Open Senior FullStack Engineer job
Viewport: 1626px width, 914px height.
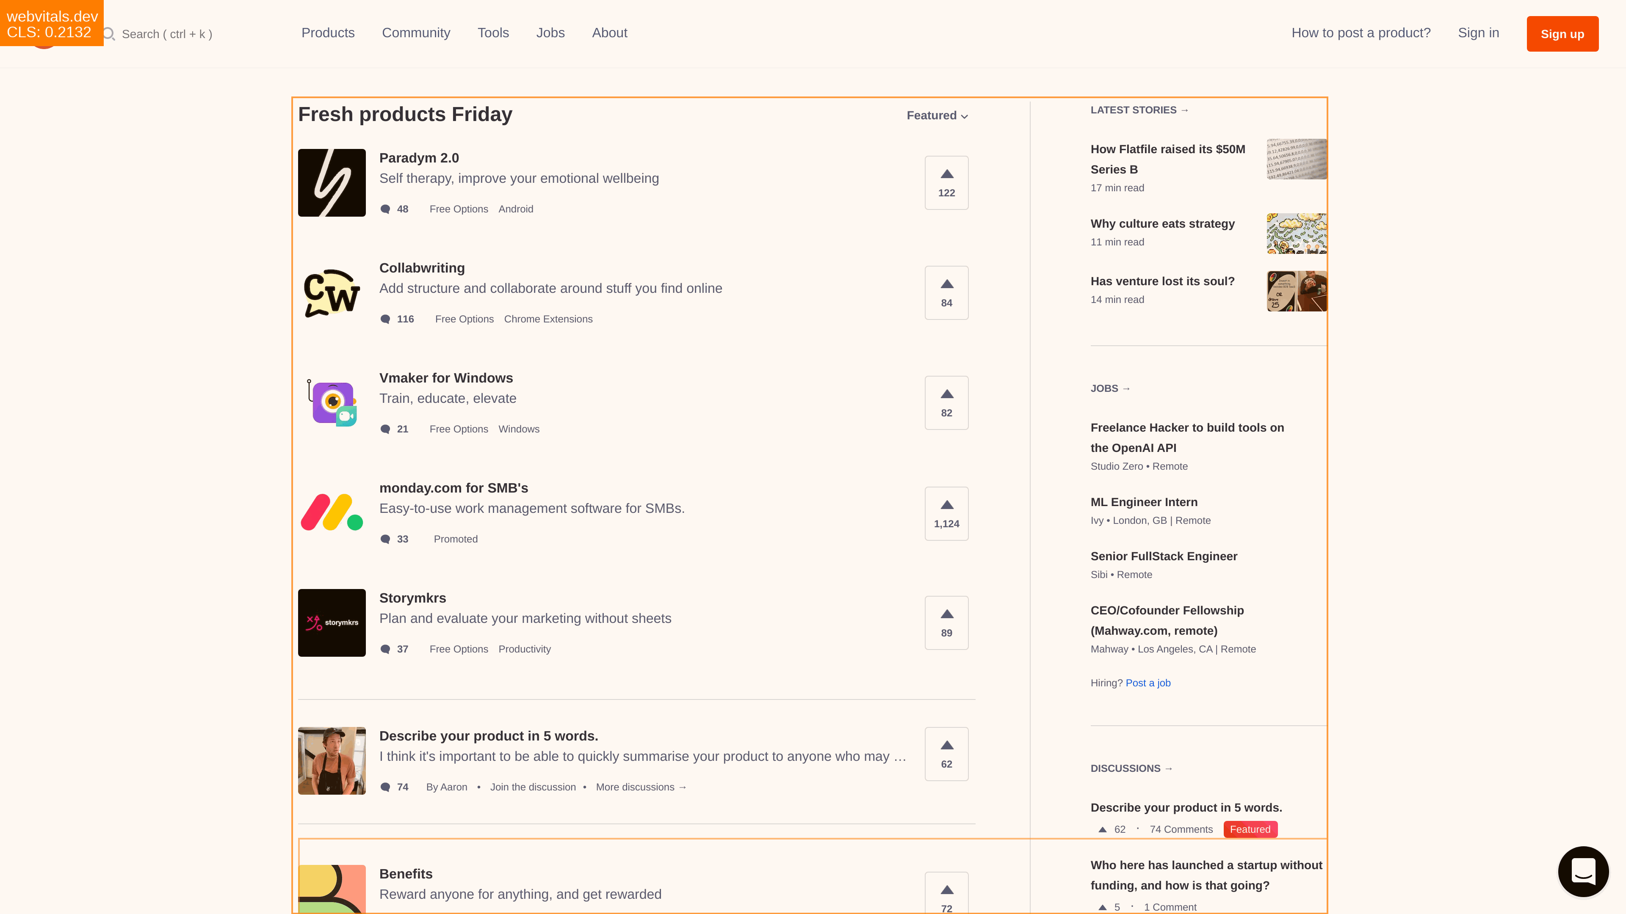[x=1163, y=556]
